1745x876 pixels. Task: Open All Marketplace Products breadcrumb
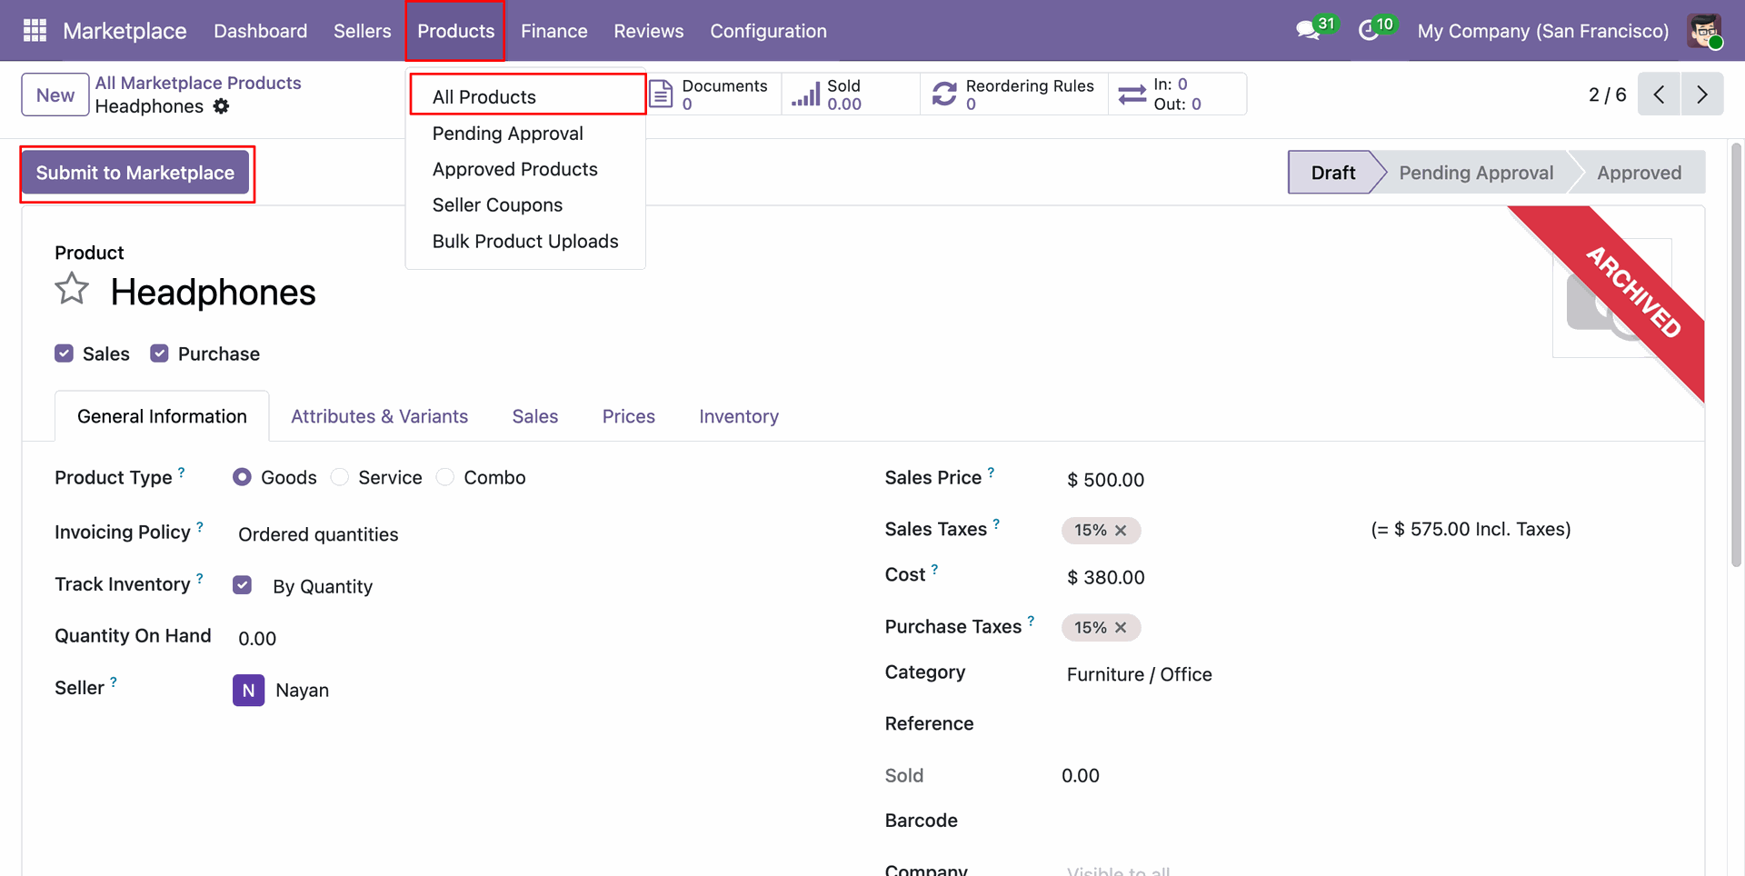[x=198, y=83]
